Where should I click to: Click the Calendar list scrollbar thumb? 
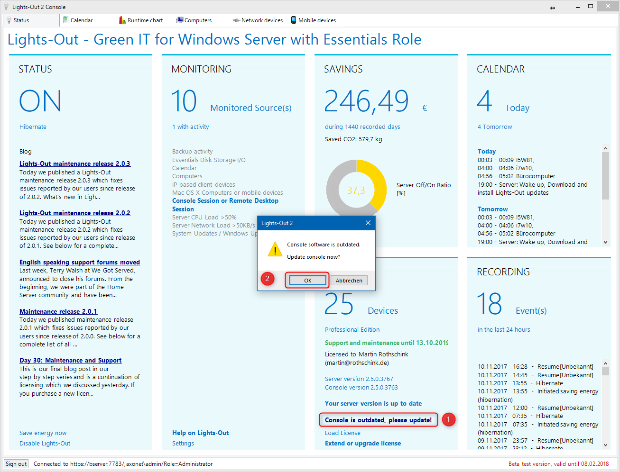click(x=605, y=176)
